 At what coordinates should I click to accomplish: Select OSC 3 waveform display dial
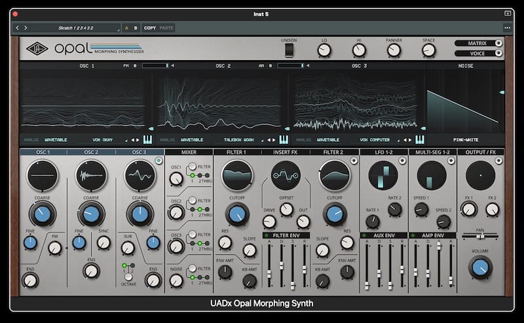pos(140,175)
